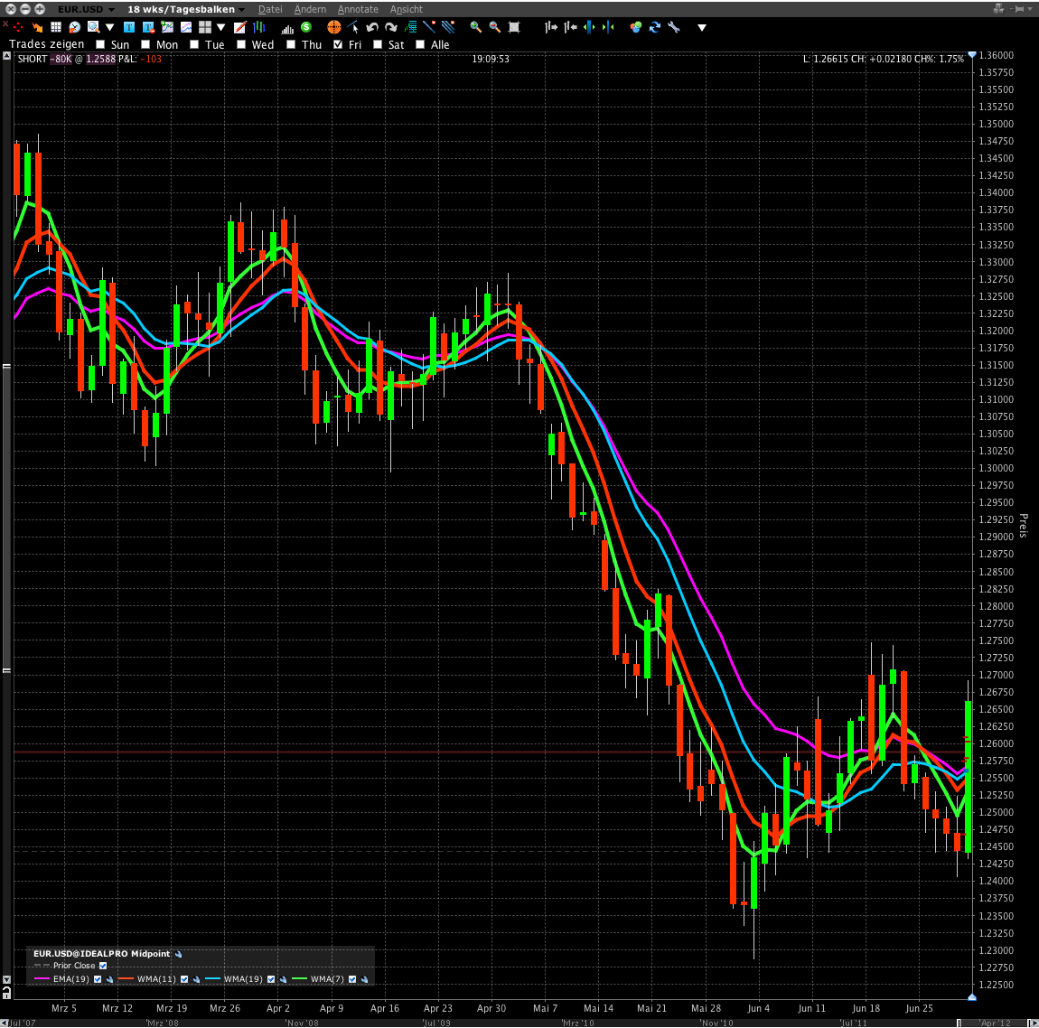The height and width of the screenshot is (1028, 1039).
Task: Check the Sun trades checkbox
Action: (100, 44)
